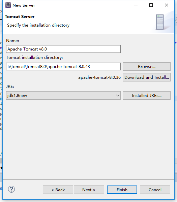Screen dimensions: 177x202
Task: Go Back to previous page
Action: [x=58, y=190]
